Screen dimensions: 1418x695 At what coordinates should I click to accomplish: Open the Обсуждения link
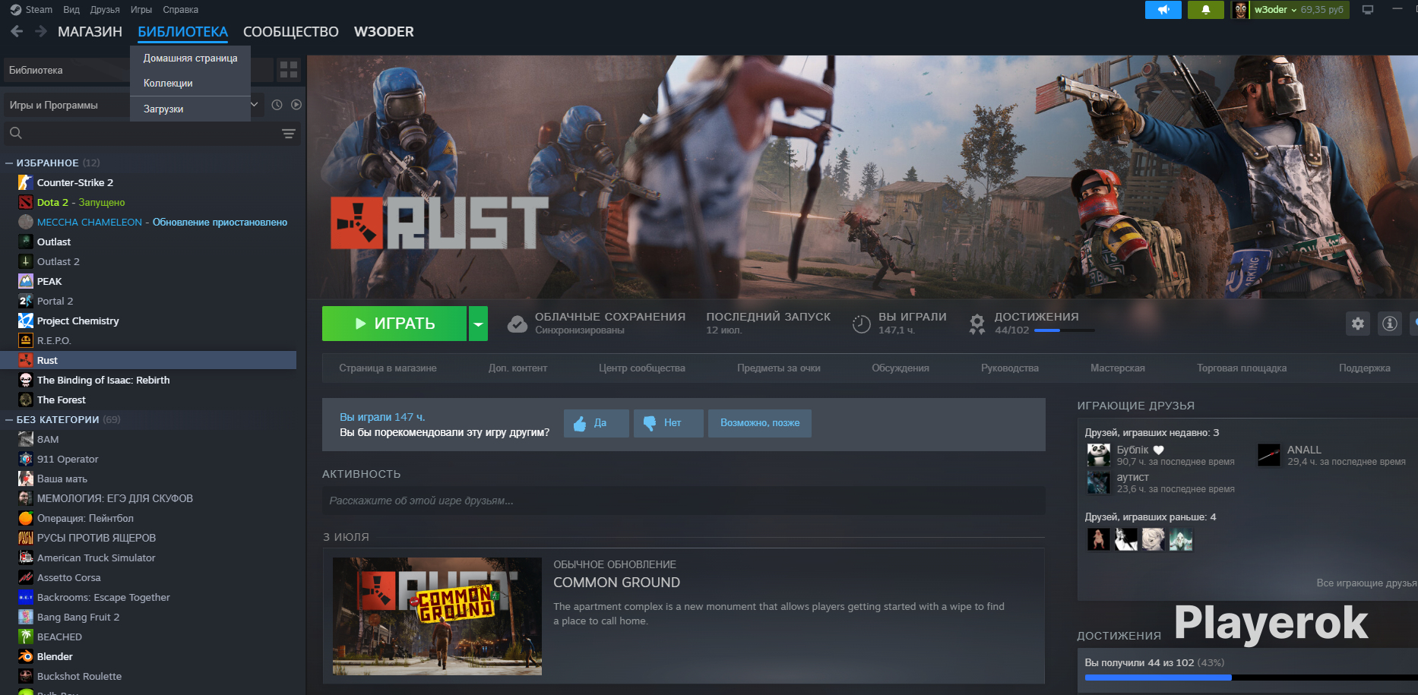pos(900,368)
